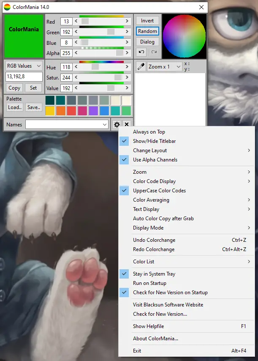This screenshot has height=361, width=258.
Task: Decrease Red using left arrow
Action: click(76, 21)
